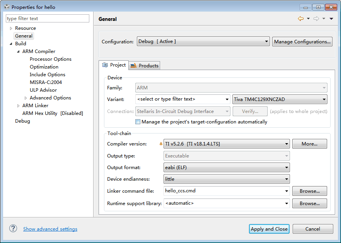Click the Manage Configurations button
This screenshot has width=341, height=243.
pos(302,41)
